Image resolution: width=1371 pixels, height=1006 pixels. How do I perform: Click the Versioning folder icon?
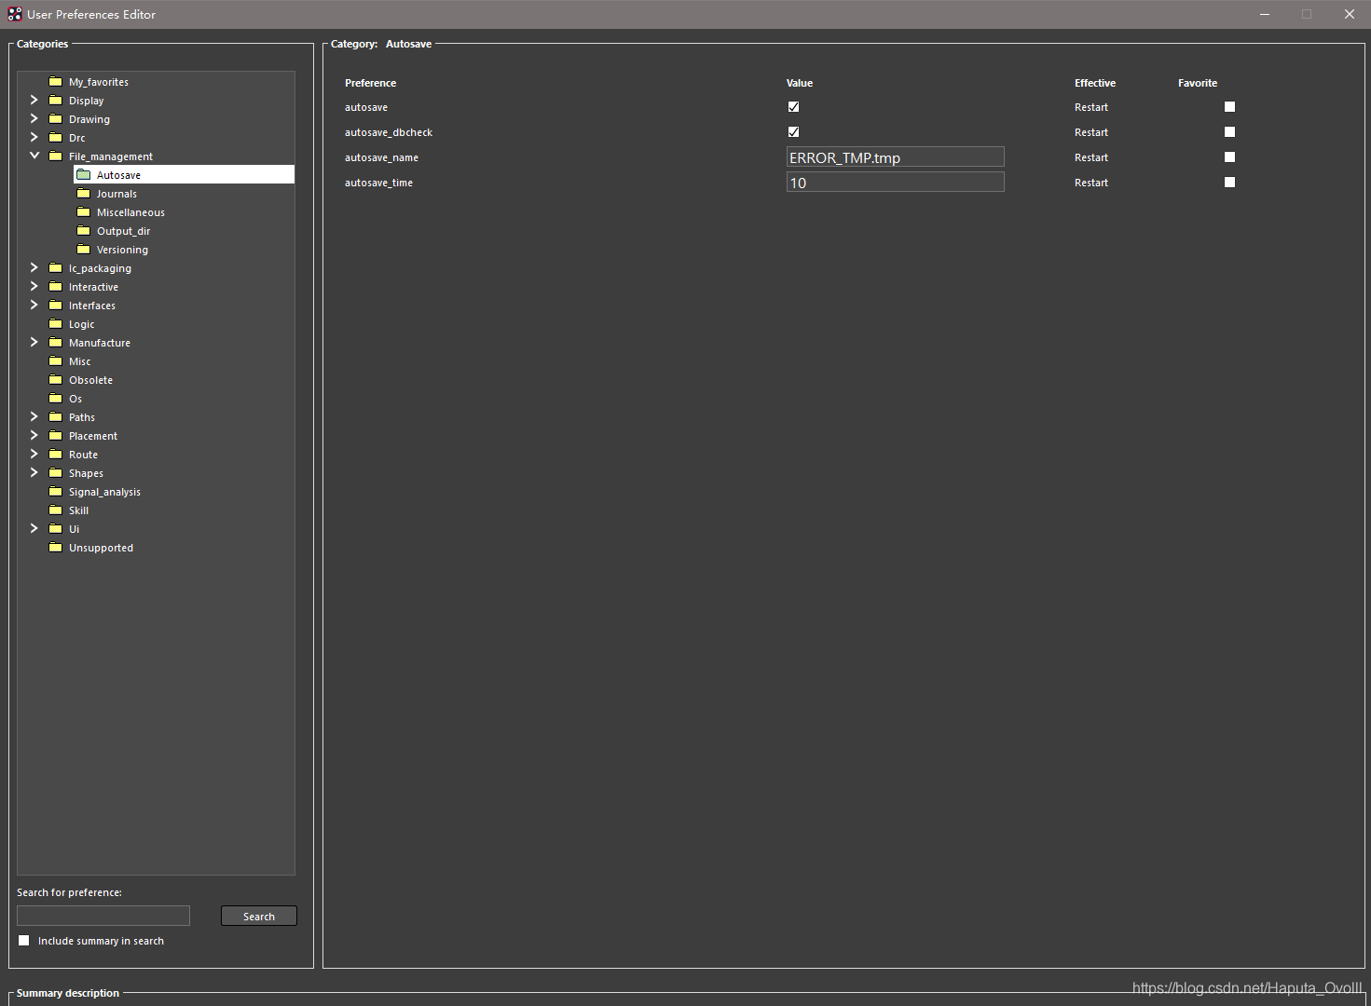point(83,250)
